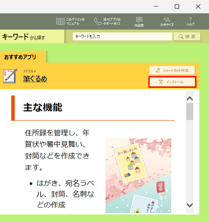The image size is (209, 222).
Task: Select the おすすめアプリ tab
Action: point(23,57)
